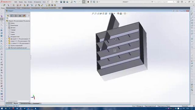The width and height of the screenshot is (195, 110).
Task: Open the FeatureManager design tree tab icon
Action: 8,16
